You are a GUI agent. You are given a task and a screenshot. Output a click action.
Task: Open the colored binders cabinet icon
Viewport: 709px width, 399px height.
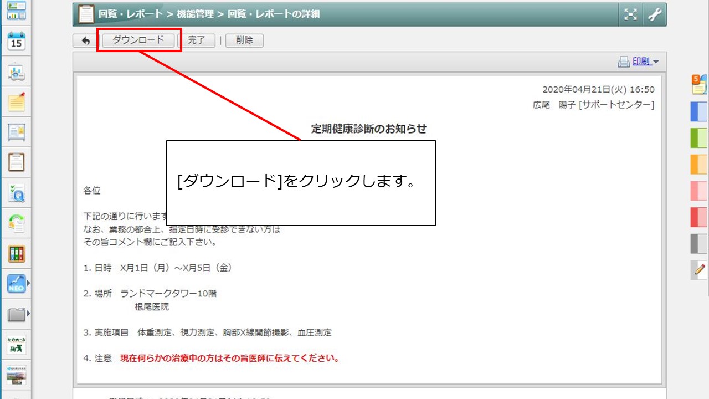pos(17,254)
